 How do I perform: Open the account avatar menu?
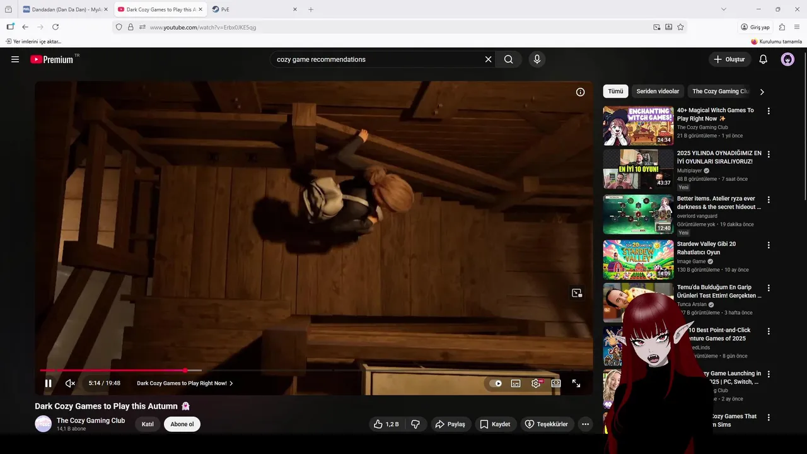787,59
